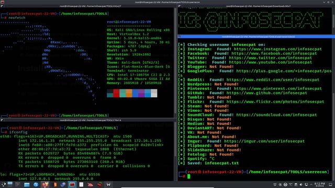
Task: Open the network connections tray icon
Action: (x=291, y=184)
